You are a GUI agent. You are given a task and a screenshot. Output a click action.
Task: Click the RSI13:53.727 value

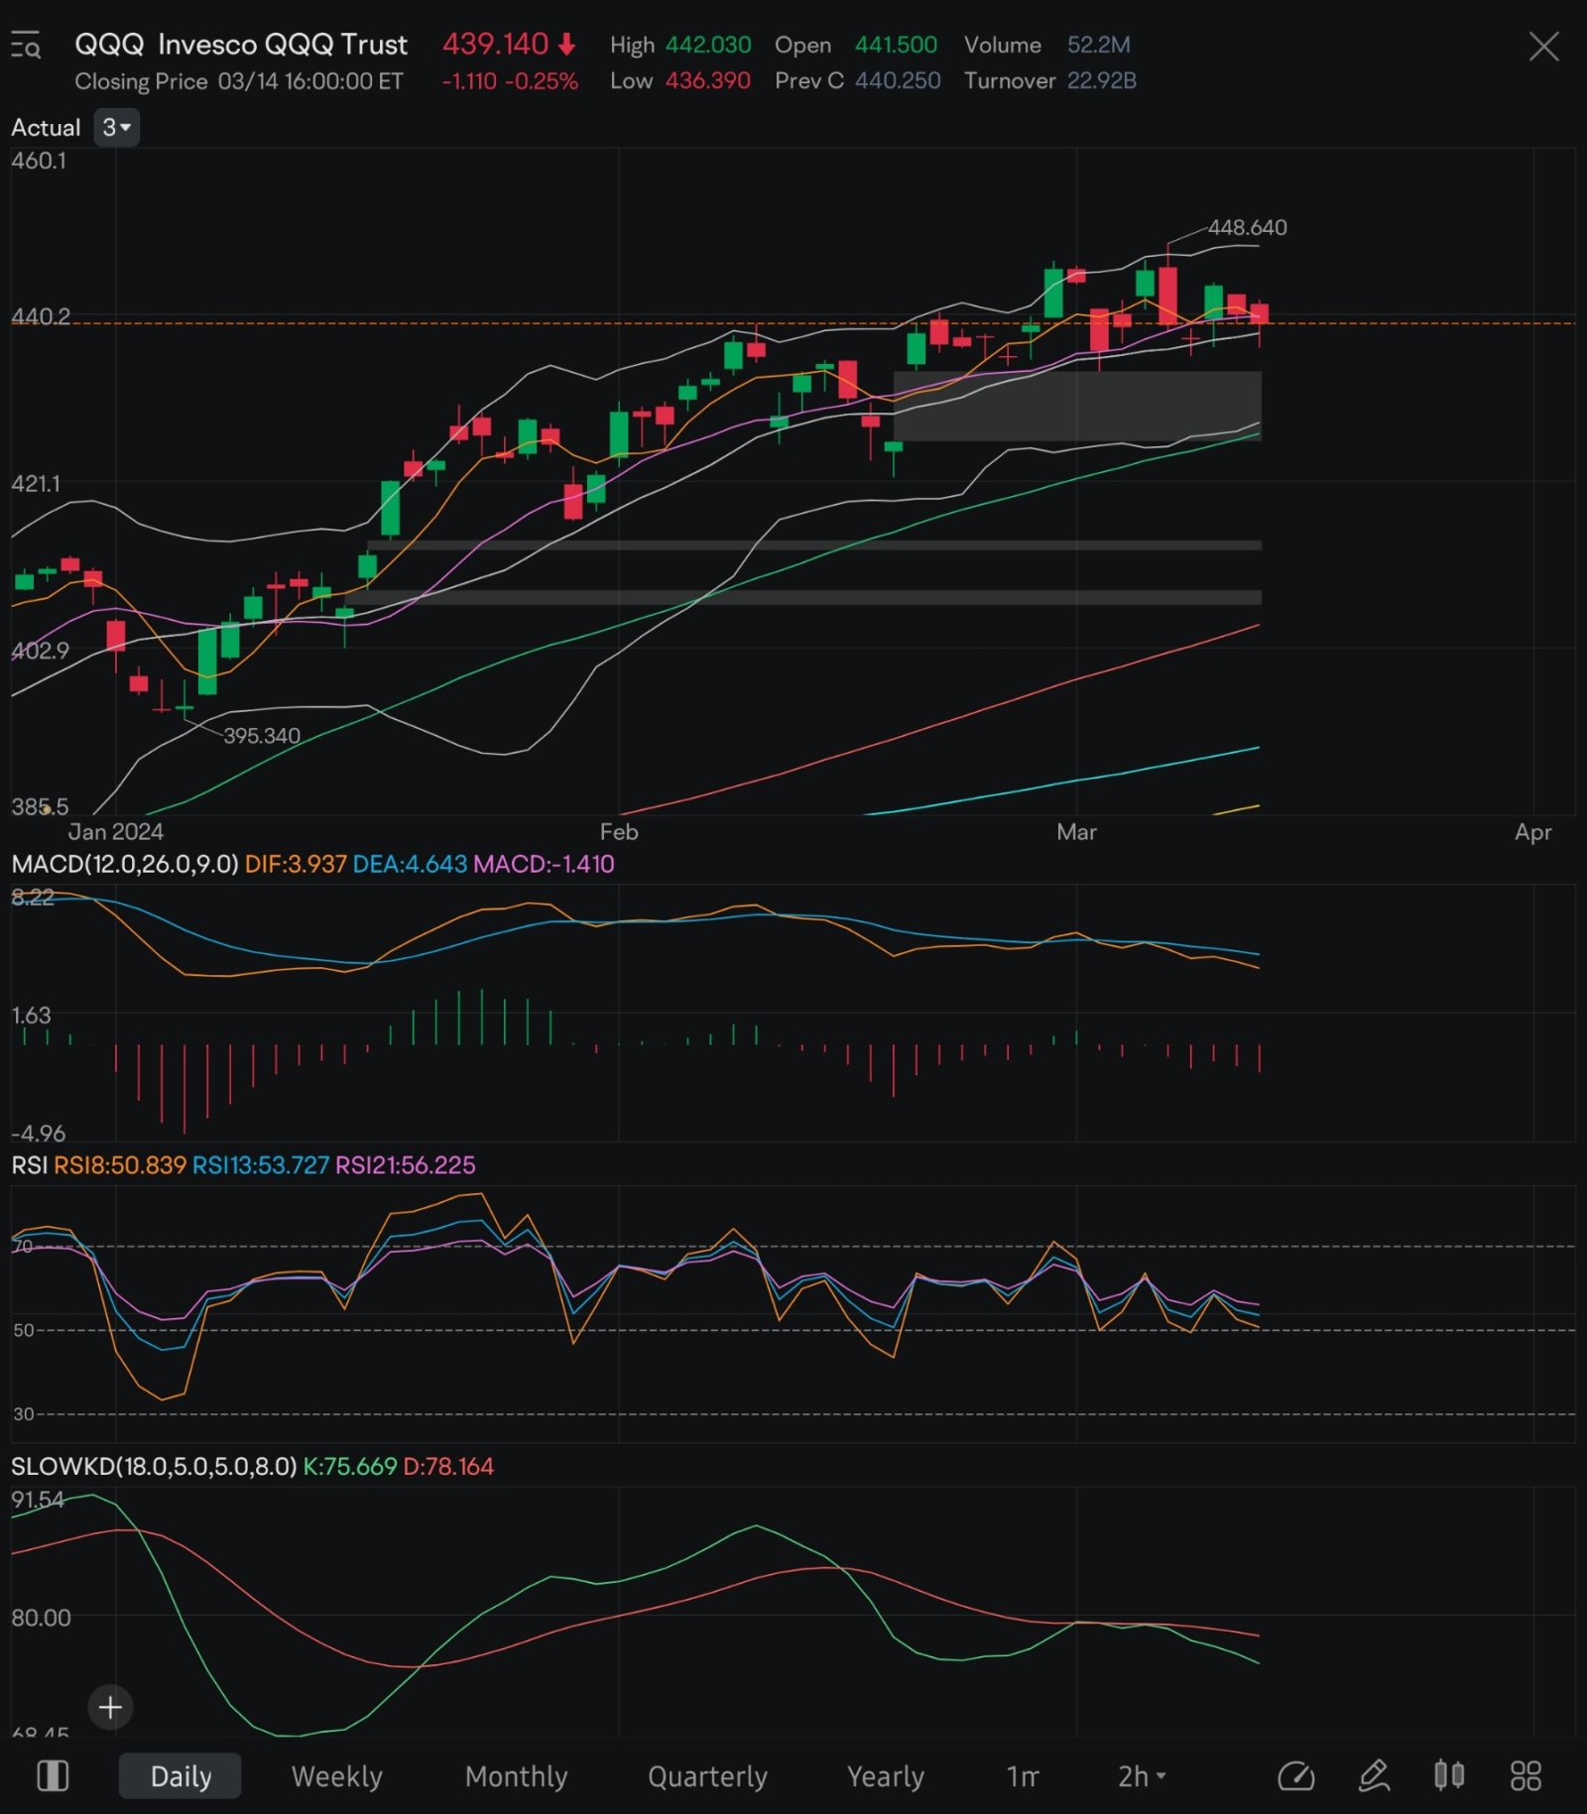pyautogui.click(x=261, y=1164)
